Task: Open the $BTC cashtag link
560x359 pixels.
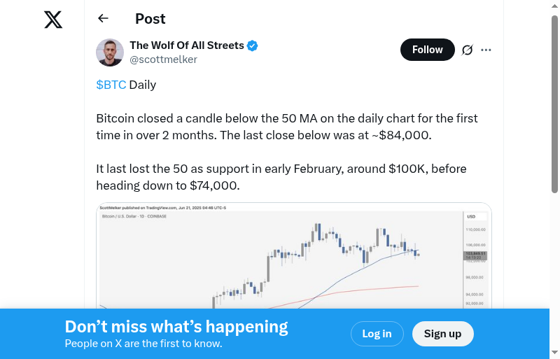Action: pos(111,85)
